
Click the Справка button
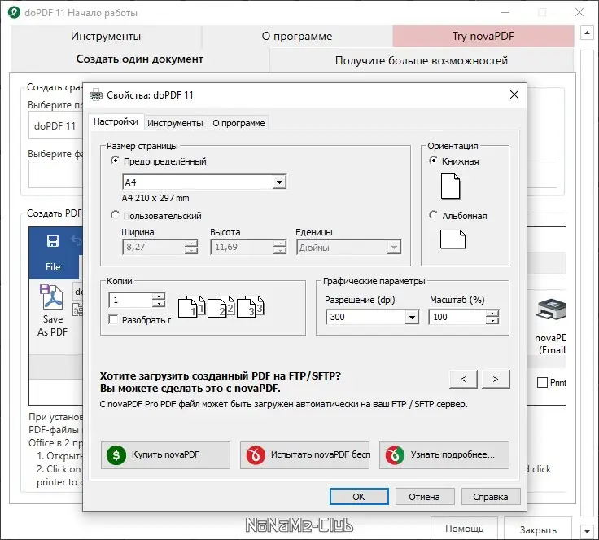tap(491, 496)
